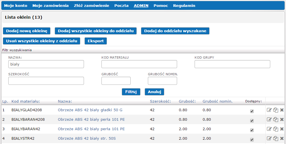This screenshot has width=286, height=144.
Task: Sort by Szerokość column header
Action: click(160, 101)
